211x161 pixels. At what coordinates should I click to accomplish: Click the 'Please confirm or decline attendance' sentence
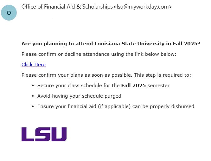pyautogui.click(x=99, y=54)
